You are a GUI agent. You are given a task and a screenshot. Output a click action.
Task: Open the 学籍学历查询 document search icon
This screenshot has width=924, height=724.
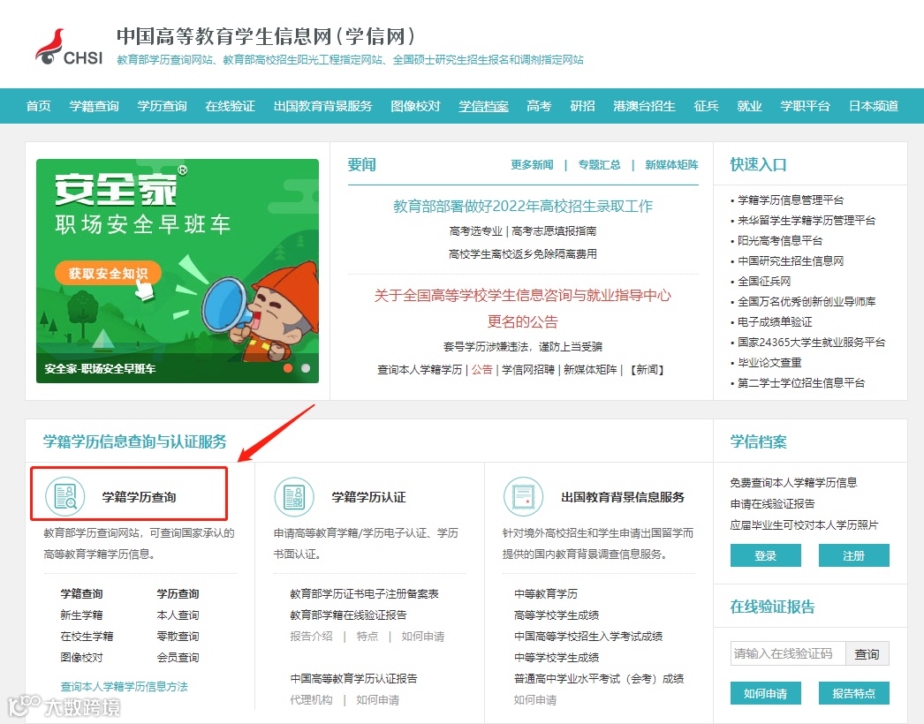click(x=65, y=496)
